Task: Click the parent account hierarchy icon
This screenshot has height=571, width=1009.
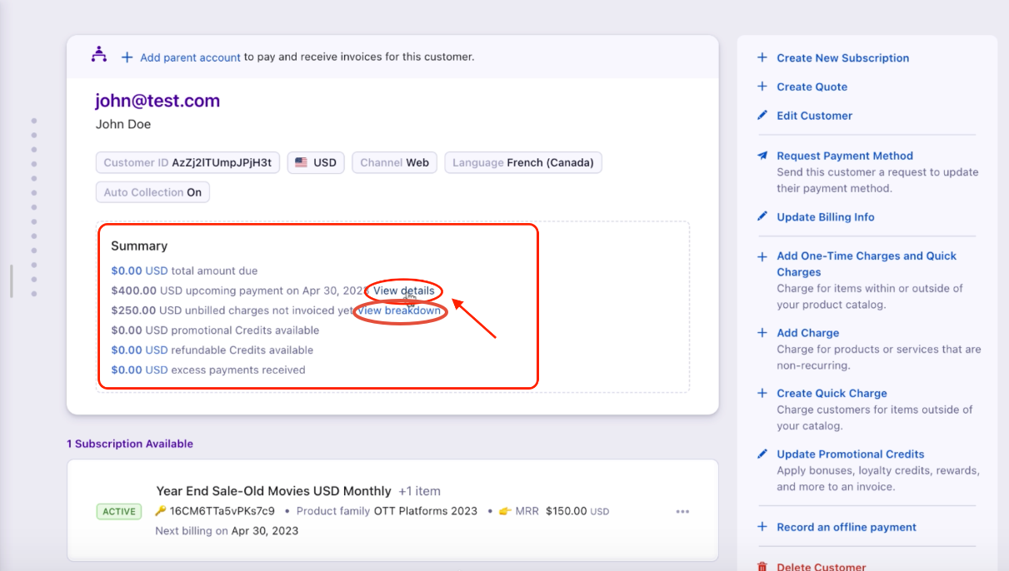Action: pos(99,55)
